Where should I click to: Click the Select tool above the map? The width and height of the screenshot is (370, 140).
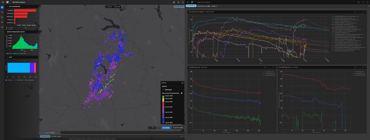pos(109,6)
